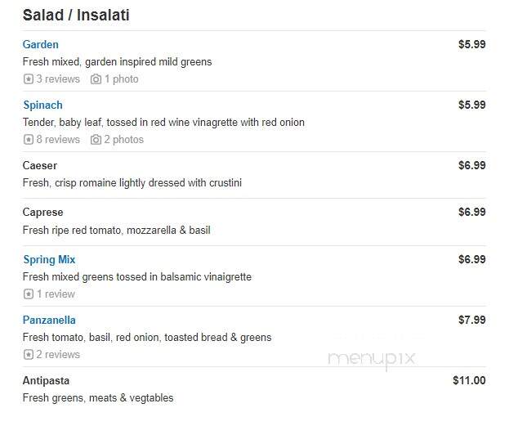Click the star review icon under Panzanella
Viewport: 518px width, 426px height.
29,355
